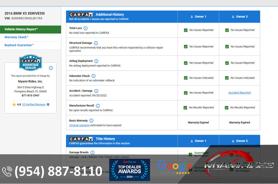Click the Pompano Beach, FL 33060 address line
The image size is (278, 184).
coord(30,91)
